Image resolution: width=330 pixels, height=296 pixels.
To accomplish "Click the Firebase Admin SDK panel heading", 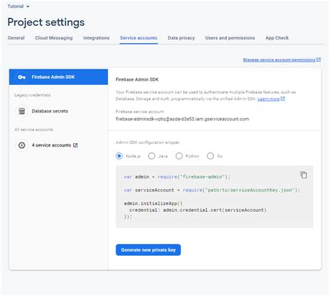I will pyautogui.click(x=137, y=79).
